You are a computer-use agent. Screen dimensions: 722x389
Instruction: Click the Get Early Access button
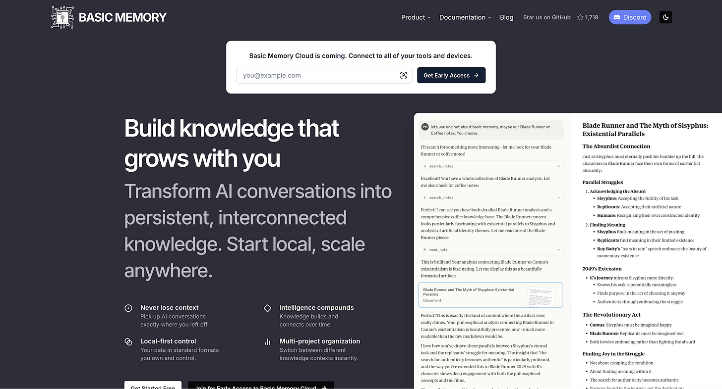(x=451, y=75)
